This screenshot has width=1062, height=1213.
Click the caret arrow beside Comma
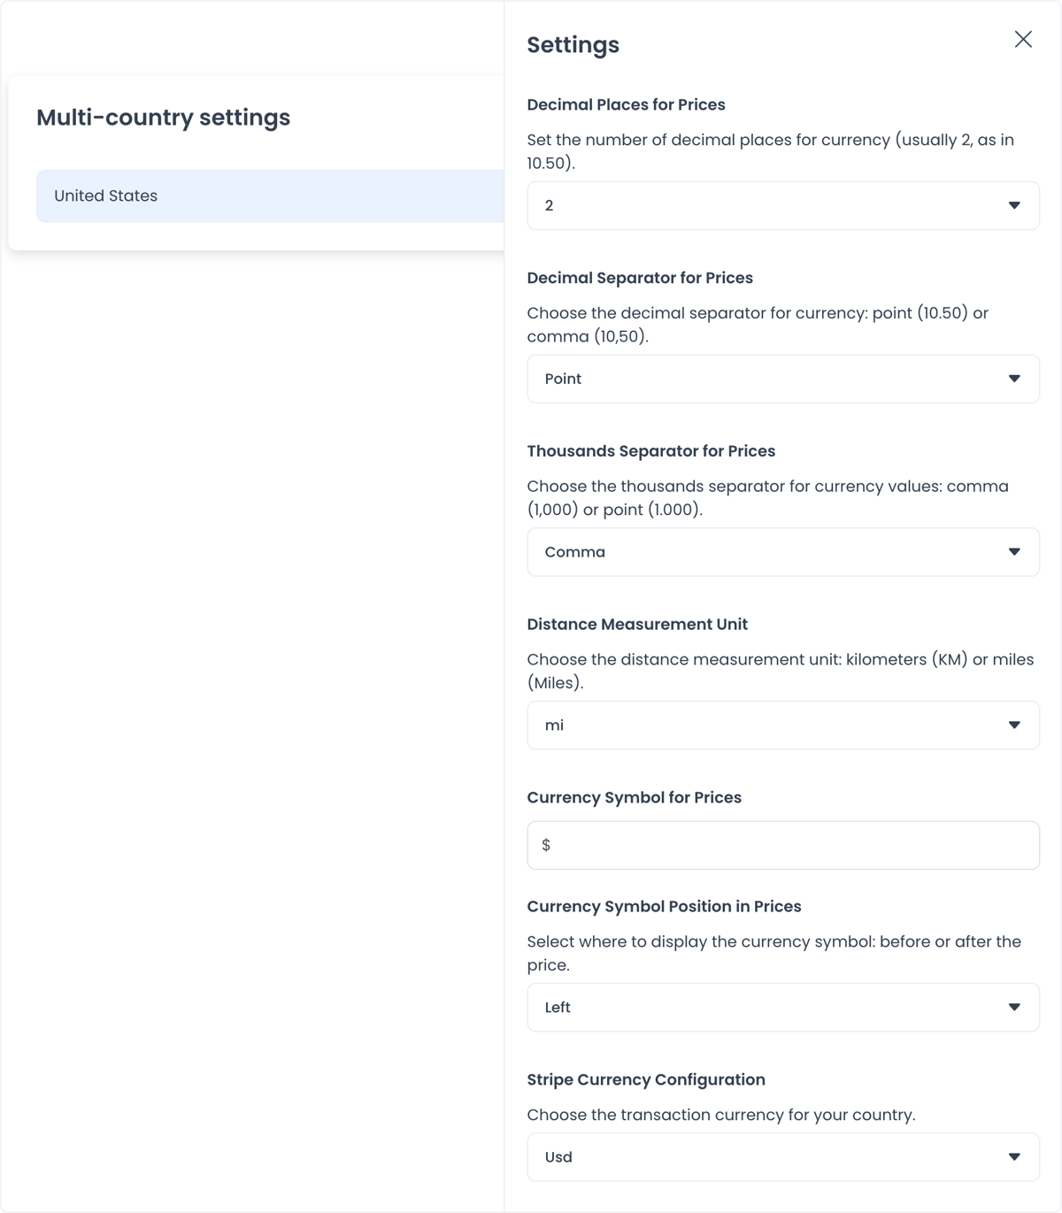pos(1014,552)
